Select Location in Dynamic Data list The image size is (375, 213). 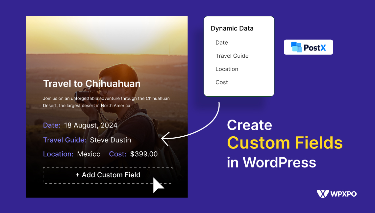(x=227, y=69)
